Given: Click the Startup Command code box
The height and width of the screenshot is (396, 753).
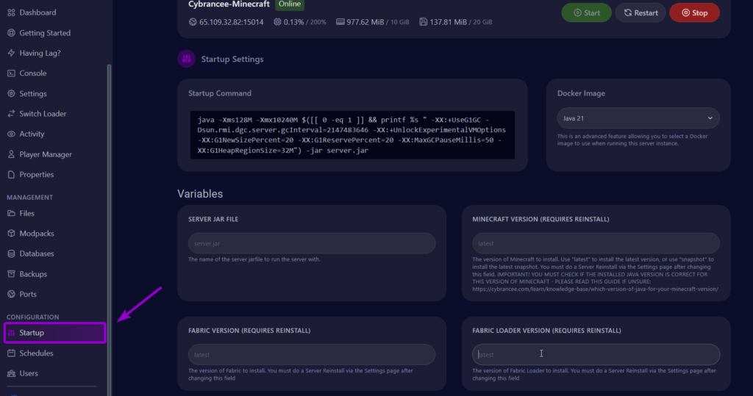Looking at the screenshot, I should point(352,135).
